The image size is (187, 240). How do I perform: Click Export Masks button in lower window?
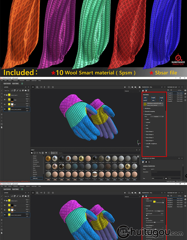pyautogui.click(x=15, y=189)
